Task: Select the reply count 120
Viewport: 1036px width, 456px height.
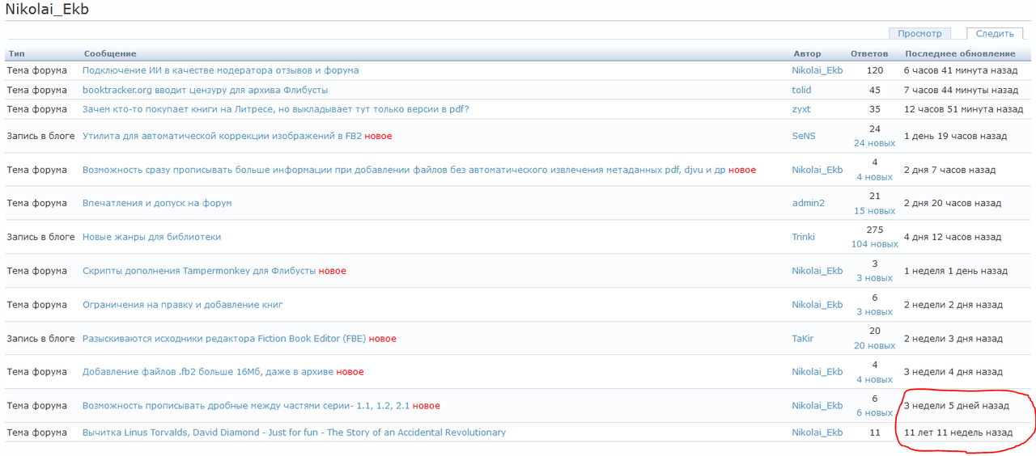Action: click(874, 70)
